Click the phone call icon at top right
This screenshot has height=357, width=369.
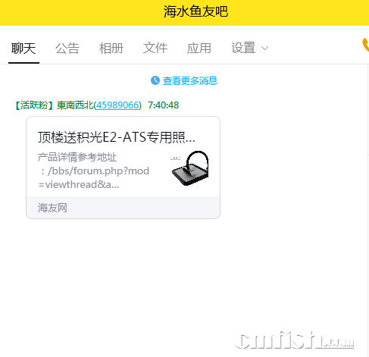(366, 45)
